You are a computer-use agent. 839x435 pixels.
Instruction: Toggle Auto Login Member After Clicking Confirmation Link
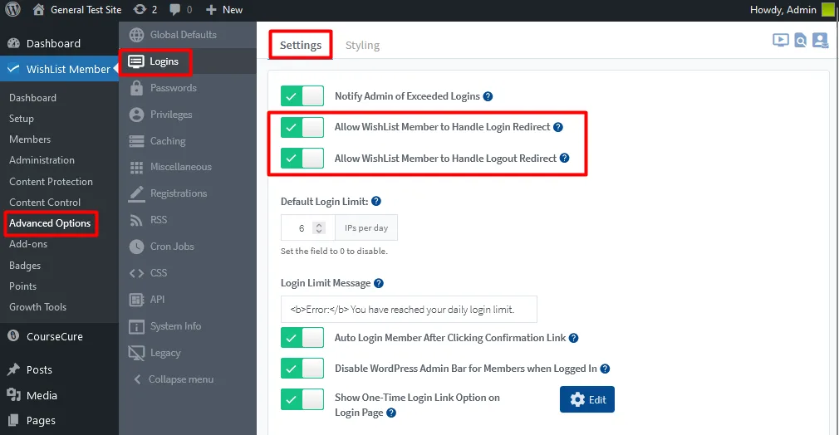302,338
